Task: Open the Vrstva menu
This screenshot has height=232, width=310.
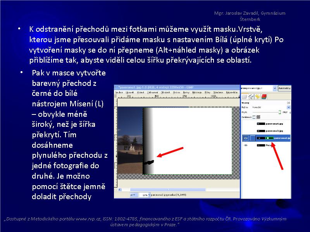Action: click(176, 92)
